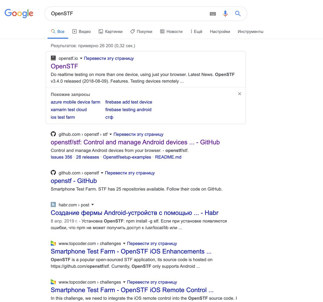323x302 pixels.
Task: Open related query xamarin test cloud
Action: pos(69,110)
